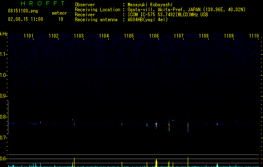
Task: Click the Receiving Location label
Action: click(x=97, y=10)
